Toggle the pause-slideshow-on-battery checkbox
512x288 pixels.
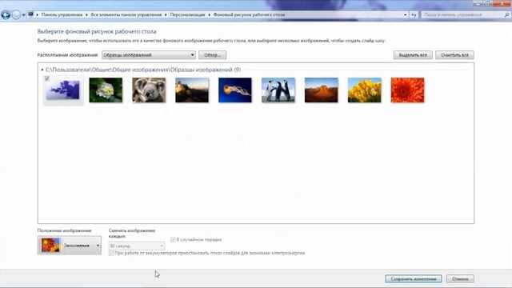pos(111,253)
